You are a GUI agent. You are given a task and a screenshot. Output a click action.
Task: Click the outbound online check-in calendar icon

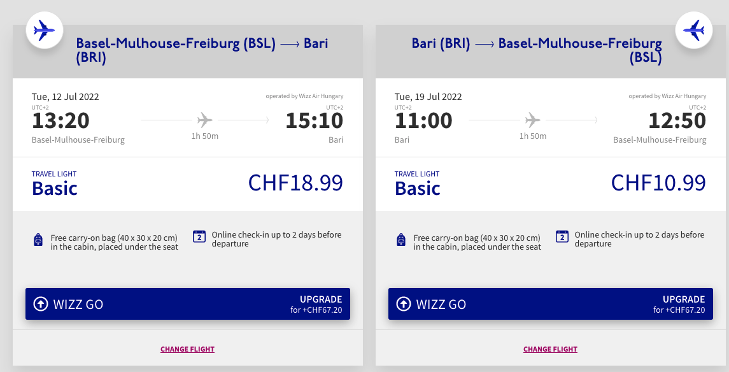[199, 236]
